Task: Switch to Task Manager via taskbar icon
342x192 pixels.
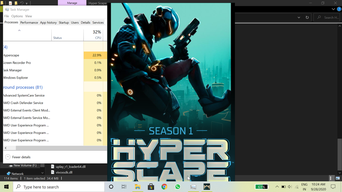Action: coord(193,187)
